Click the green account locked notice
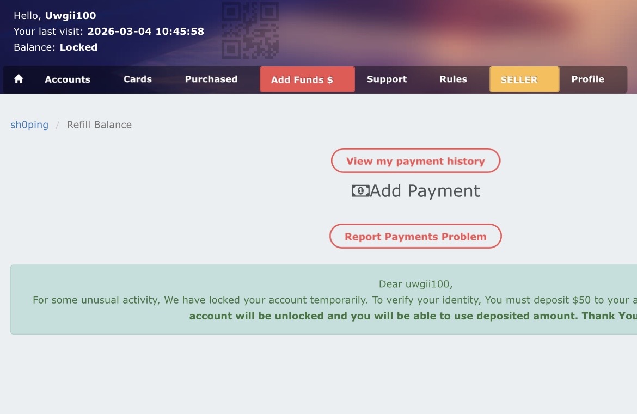The height and width of the screenshot is (414, 637). 323,300
